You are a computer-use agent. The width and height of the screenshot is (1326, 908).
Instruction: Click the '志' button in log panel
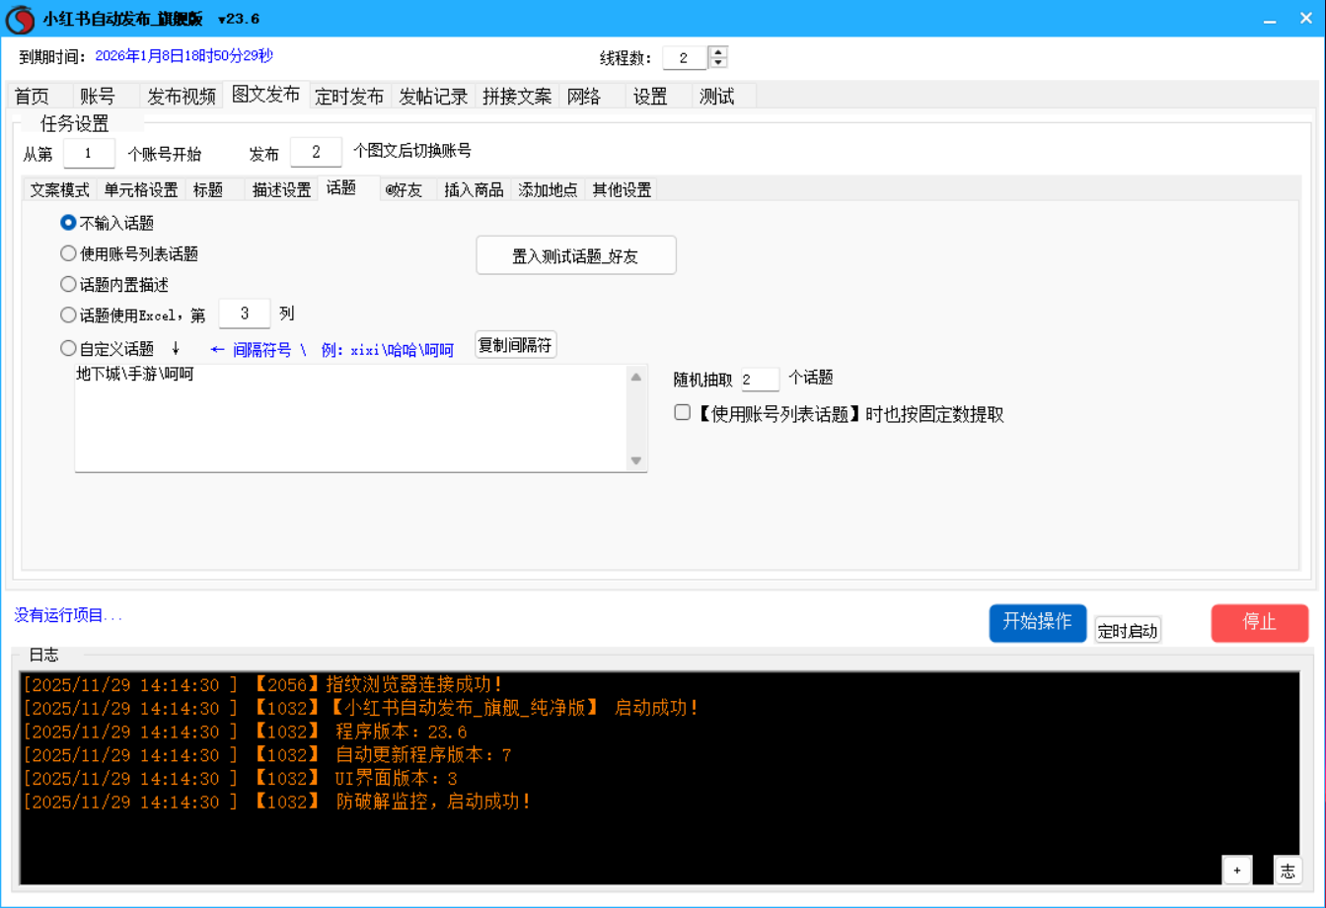pos(1288,870)
